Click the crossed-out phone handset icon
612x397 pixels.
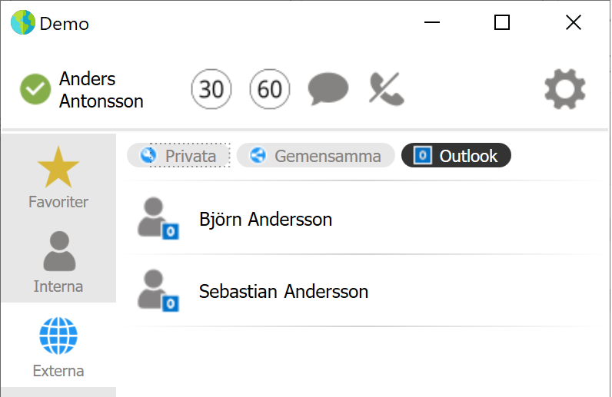click(x=387, y=89)
